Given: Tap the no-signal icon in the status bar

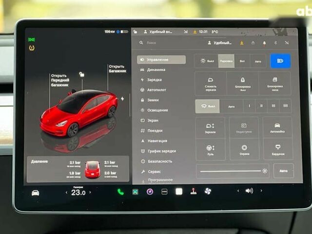Looking at the screenshot, I should 186,32.
